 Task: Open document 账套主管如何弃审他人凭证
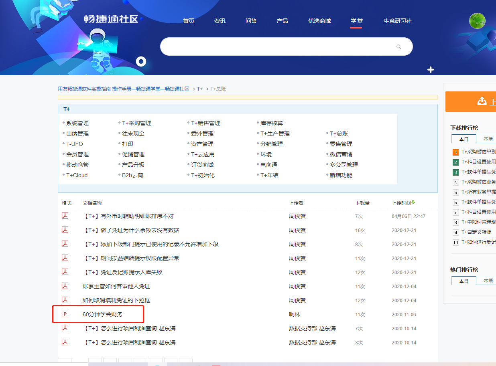tap(116, 286)
